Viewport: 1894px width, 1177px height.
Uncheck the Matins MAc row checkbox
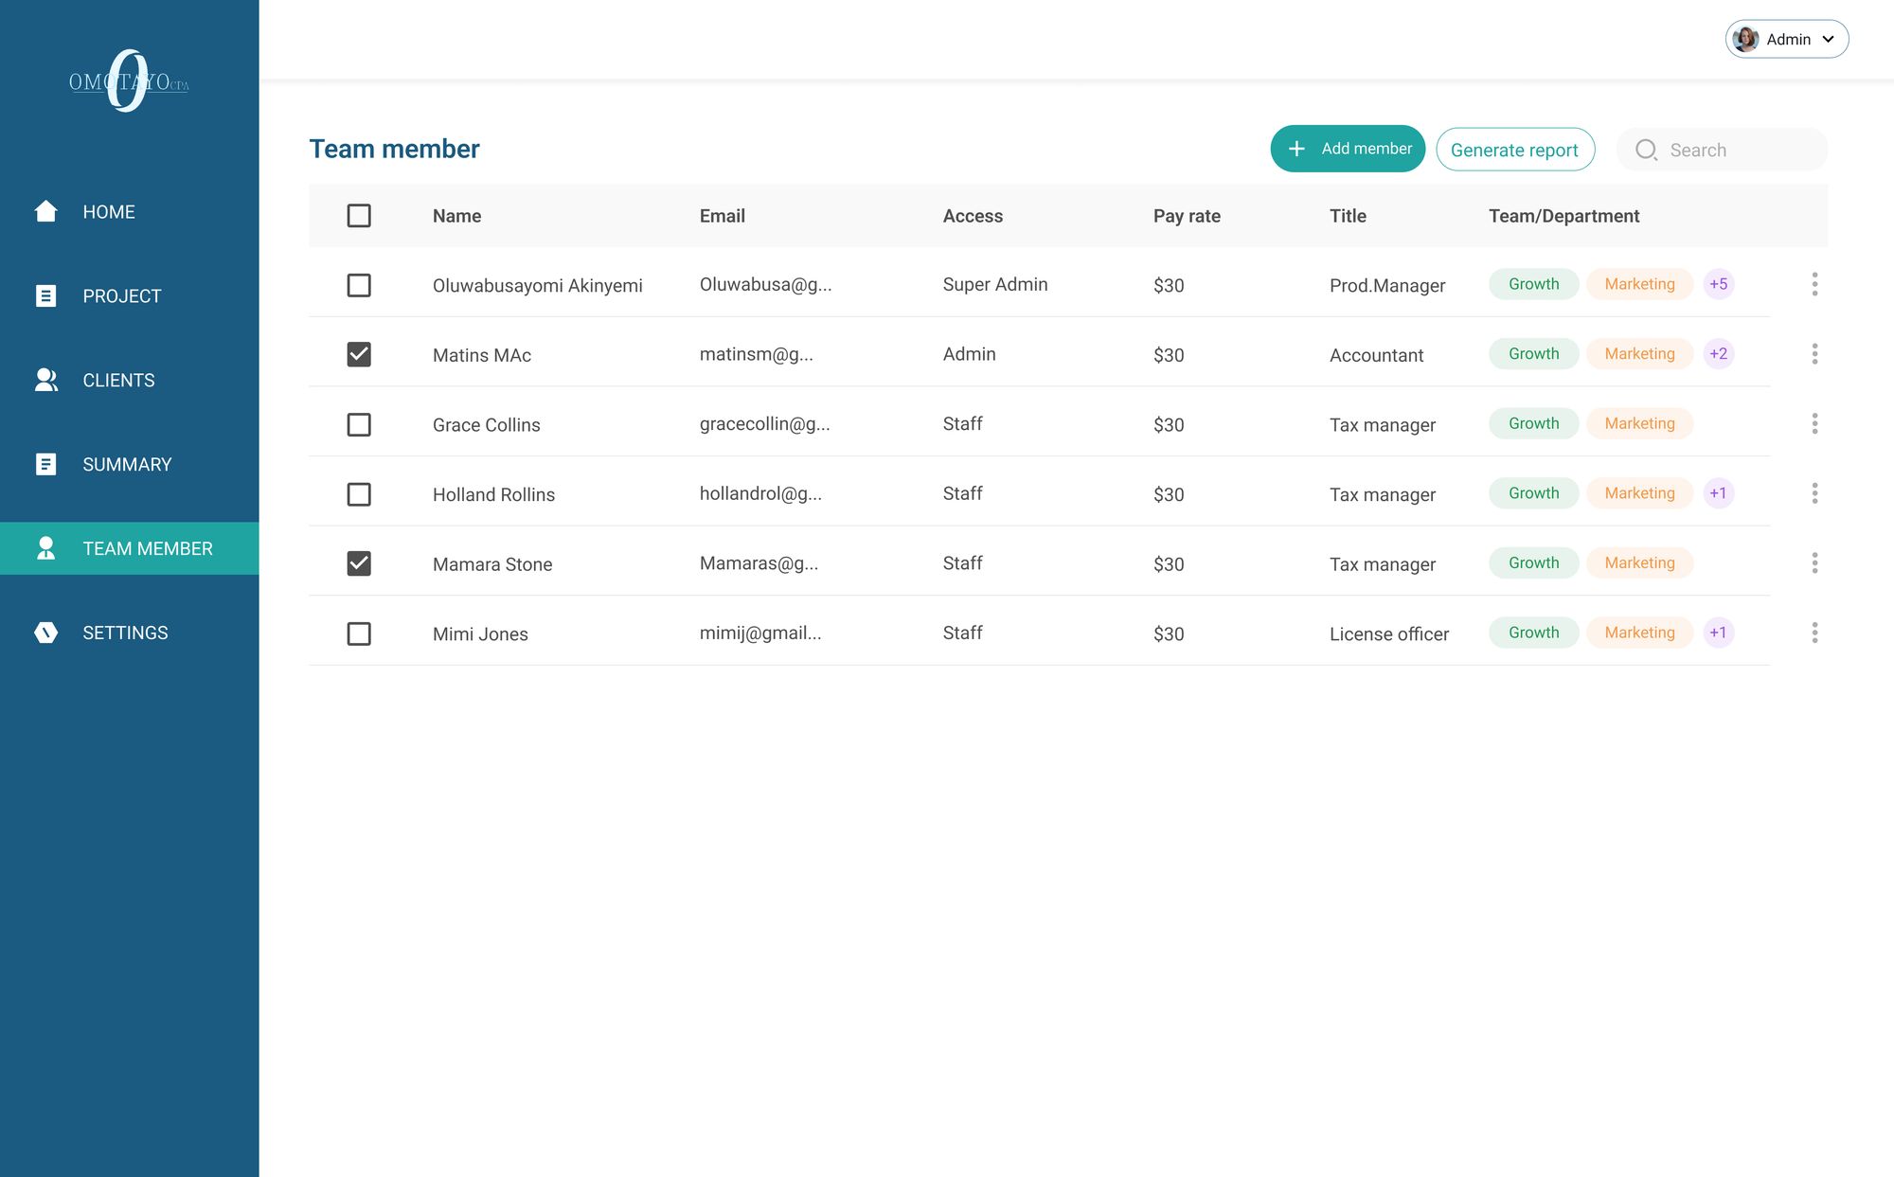[x=359, y=354]
